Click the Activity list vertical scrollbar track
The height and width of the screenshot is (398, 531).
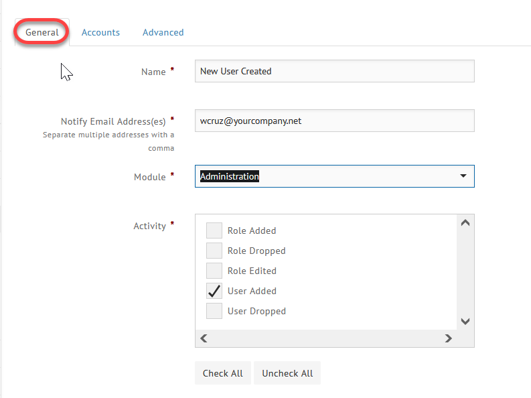click(466, 271)
